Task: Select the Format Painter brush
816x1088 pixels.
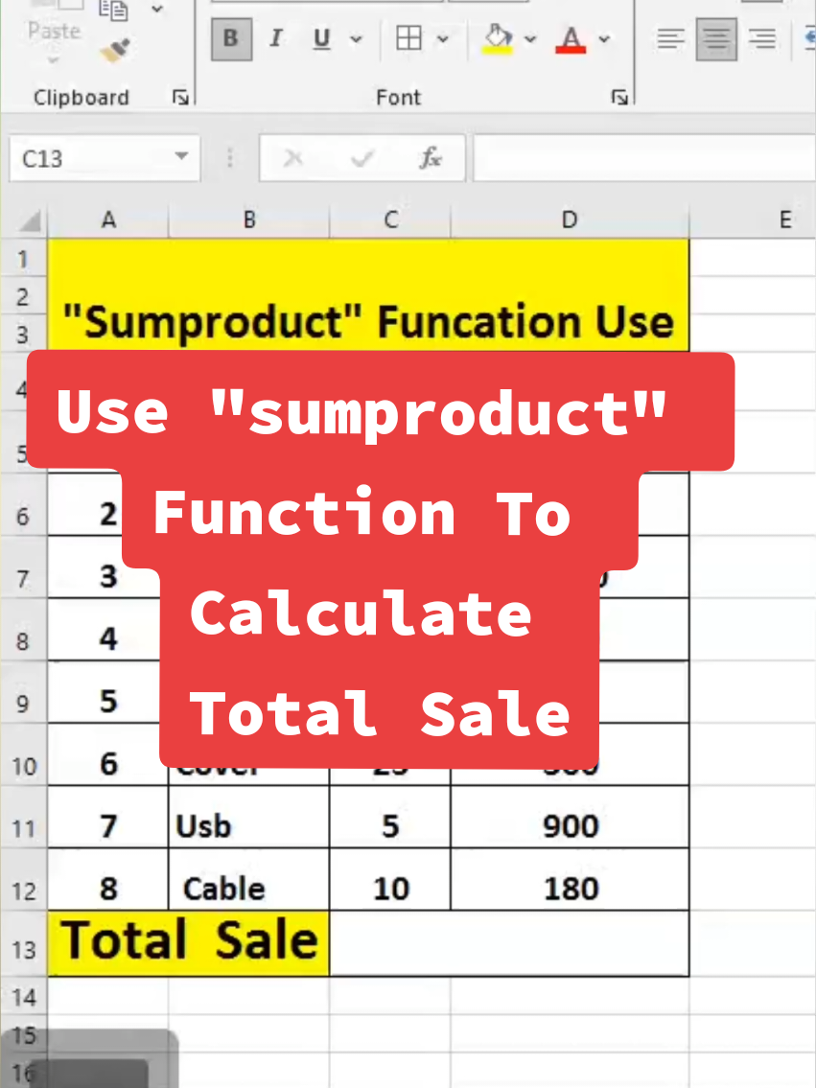Action: click(x=115, y=50)
